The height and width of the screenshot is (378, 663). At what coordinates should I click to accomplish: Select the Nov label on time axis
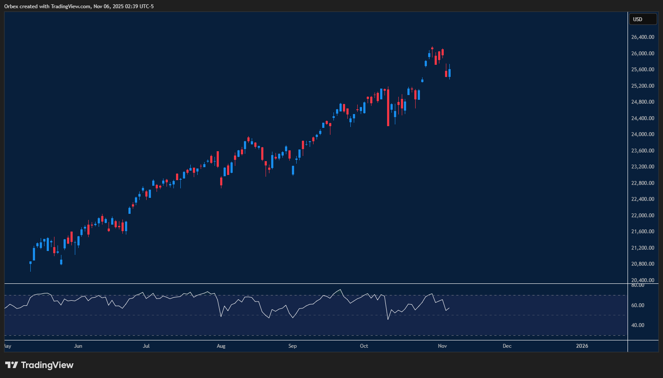(442, 346)
